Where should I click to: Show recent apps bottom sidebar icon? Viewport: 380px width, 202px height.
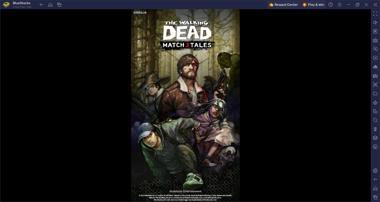click(375, 197)
